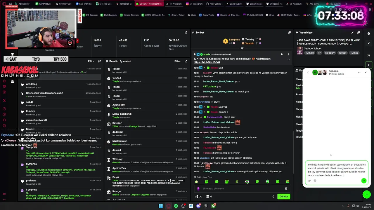The height and width of the screenshot is (210, 374).
Task: Click the Roleplay tag
Action: click(x=330, y=53)
